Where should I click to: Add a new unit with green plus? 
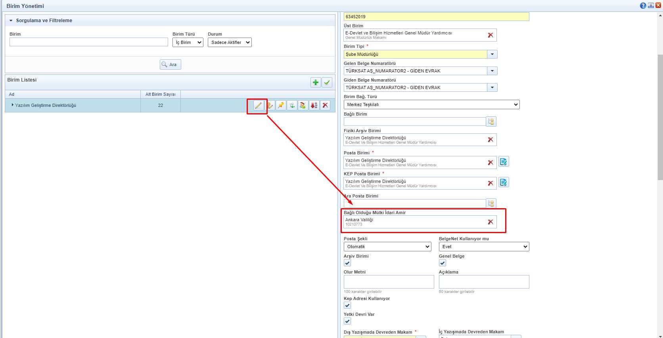point(316,82)
